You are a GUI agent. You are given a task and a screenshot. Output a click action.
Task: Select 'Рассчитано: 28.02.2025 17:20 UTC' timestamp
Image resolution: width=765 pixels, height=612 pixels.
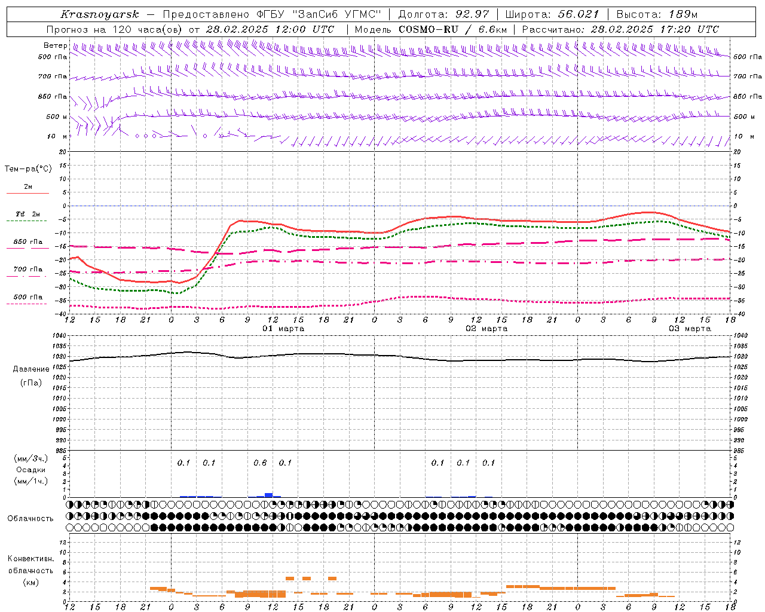(620, 29)
